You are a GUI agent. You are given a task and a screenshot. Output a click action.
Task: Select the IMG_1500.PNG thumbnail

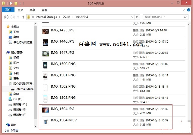tap(45, 65)
